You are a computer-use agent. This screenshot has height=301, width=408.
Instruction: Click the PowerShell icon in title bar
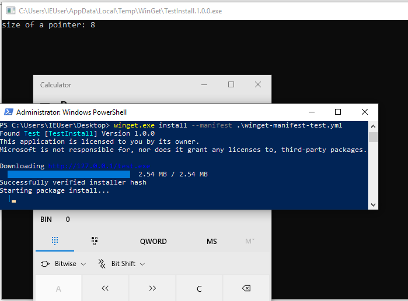click(x=9, y=112)
